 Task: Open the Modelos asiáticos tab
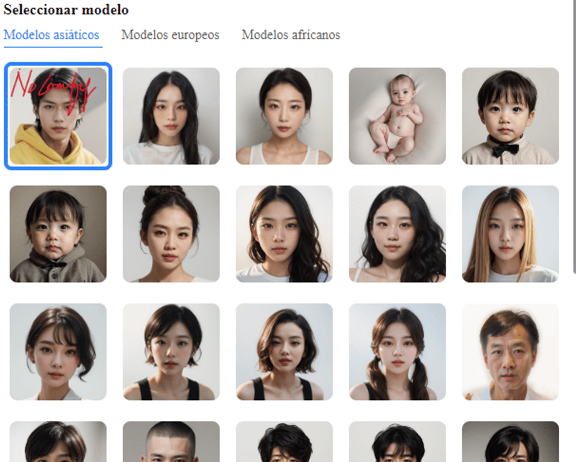click(51, 35)
